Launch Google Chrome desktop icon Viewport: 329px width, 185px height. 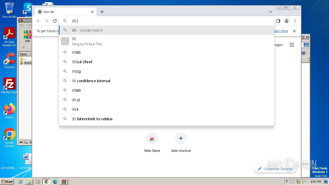pyautogui.click(x=9, y=138)
